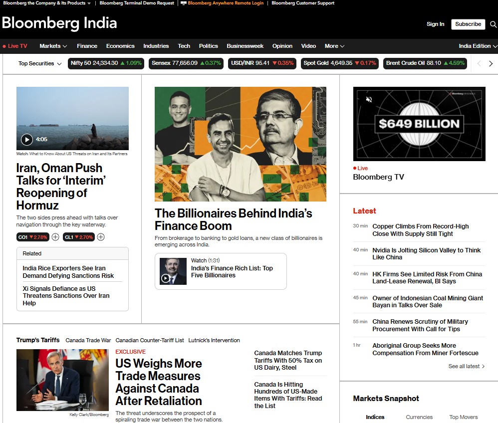The height and width of the screenshot is (423, 498).
Task: Open Lutnick's Intervention topic
Action: [214, 340]
